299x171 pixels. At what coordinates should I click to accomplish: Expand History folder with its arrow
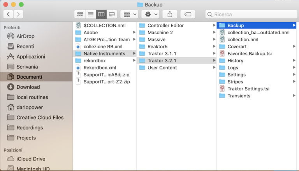point(294,60)
